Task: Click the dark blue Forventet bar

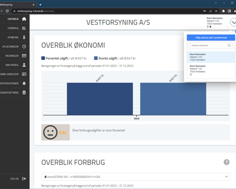Action: tap(100, 99)
